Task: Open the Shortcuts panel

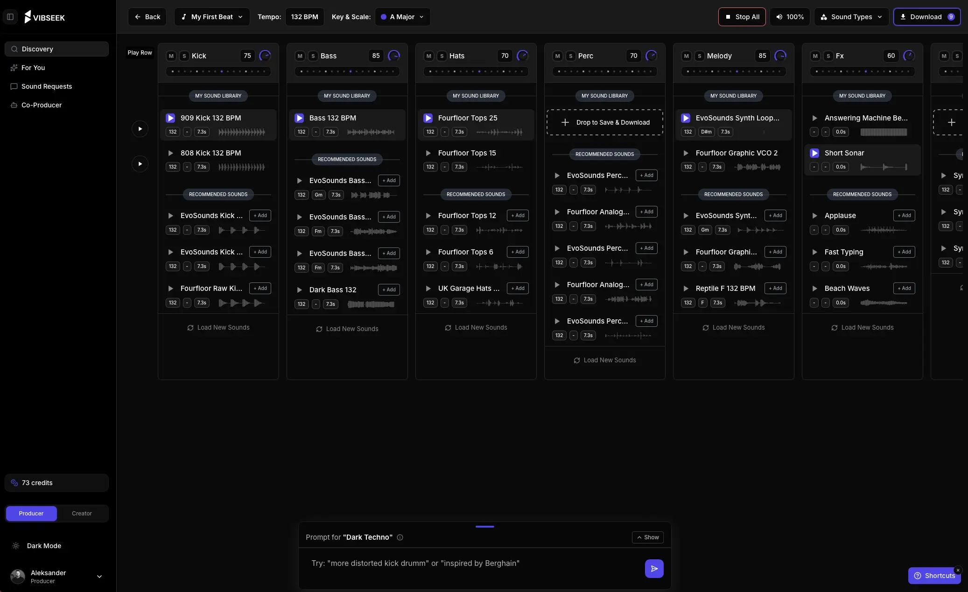Action: pyautogui.click(x=934, y=576)
